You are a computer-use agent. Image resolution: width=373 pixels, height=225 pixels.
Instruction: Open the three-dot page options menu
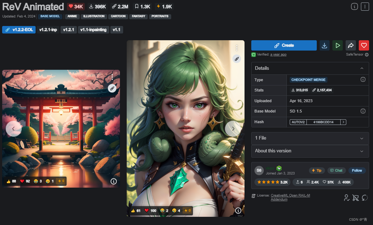[365, 7]
